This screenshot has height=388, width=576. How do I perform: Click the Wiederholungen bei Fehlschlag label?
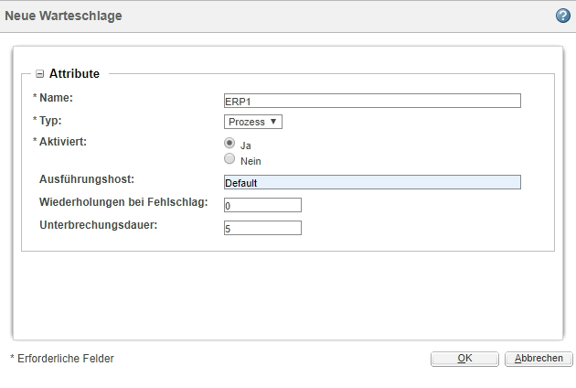[123, 201]
